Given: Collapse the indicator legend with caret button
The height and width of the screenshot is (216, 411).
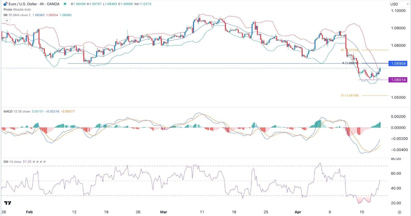Looking at the screenshot, I should pyautogui.click(x=7, y=20).
